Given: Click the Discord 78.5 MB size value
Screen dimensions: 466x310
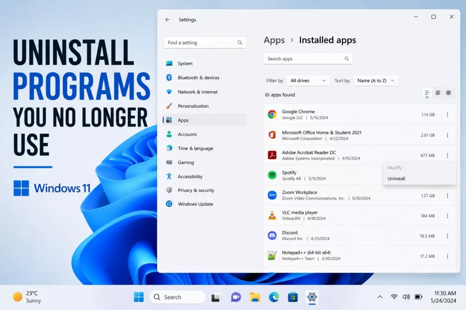Looking at the screenshot, I should point(427,236).
